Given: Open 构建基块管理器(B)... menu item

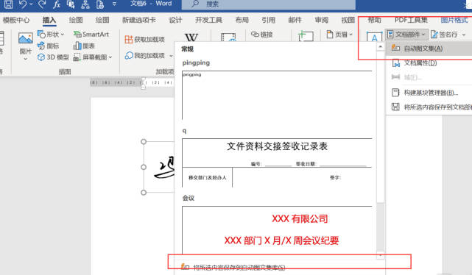Looking at the screenshot, I should (429, 93).
